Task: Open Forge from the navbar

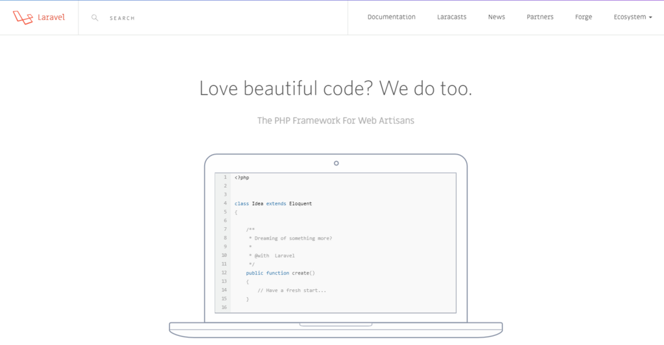Action: pyautogui.click(x=584, y=17)
